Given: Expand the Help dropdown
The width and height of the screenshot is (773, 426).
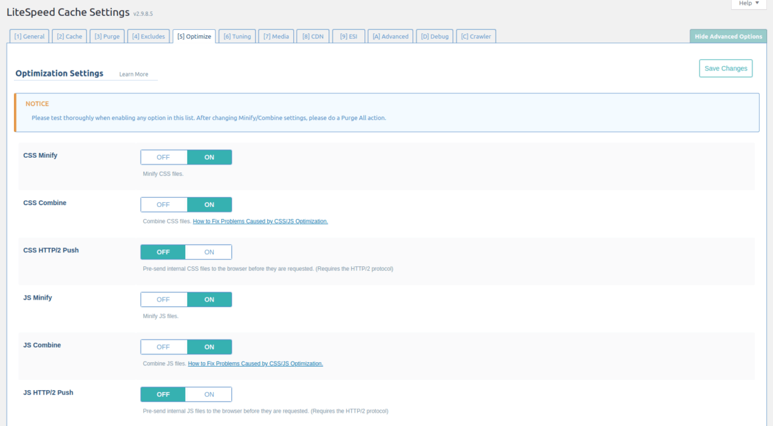Looking at the screenshot, I should tap(748, 4).
